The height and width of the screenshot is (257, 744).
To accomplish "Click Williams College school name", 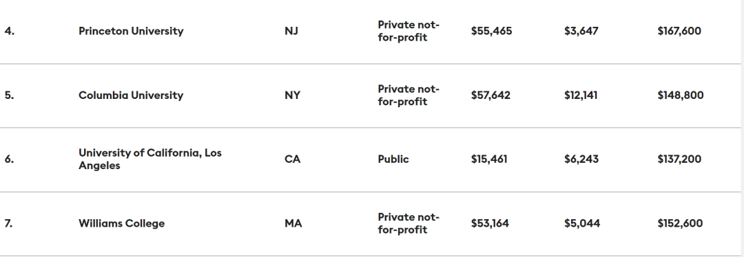I will 121,223.
